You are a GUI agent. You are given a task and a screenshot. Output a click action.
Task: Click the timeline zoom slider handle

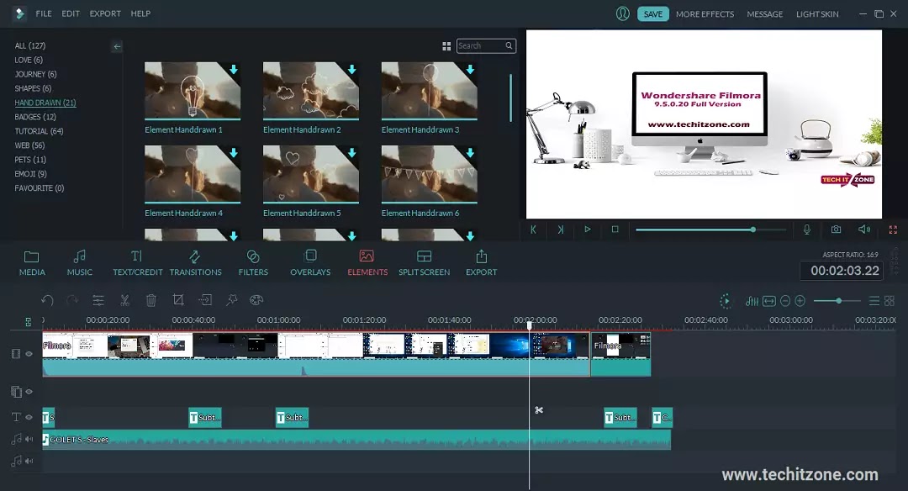pyautogui.click(x=838, y=300)
